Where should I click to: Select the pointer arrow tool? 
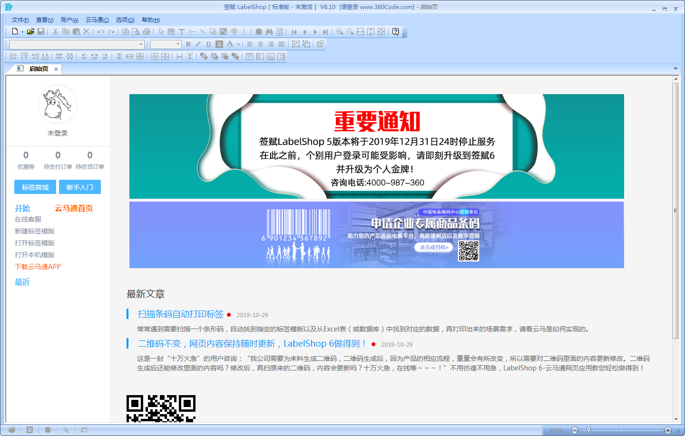161,32
